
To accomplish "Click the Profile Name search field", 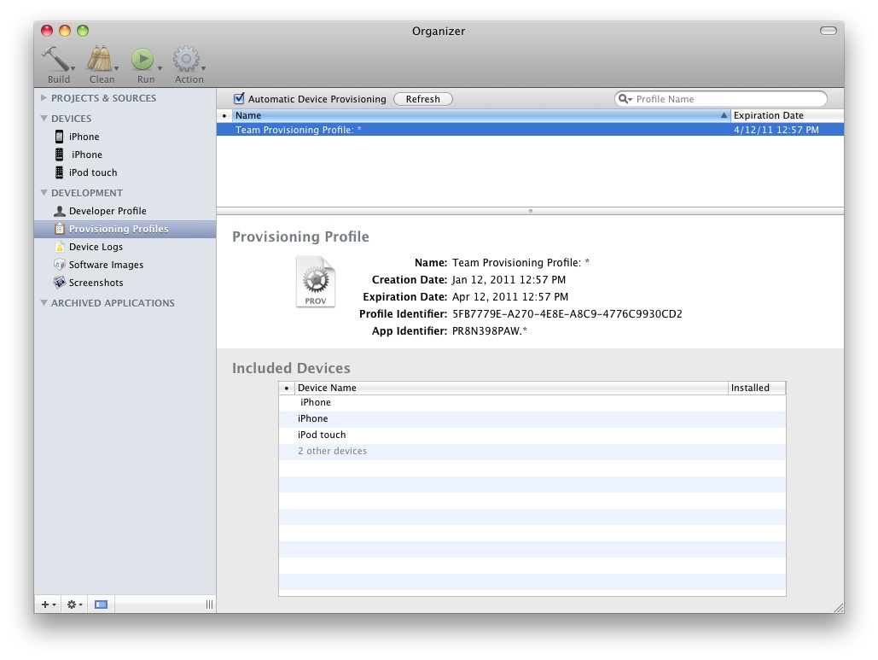I will click(721, 99).
